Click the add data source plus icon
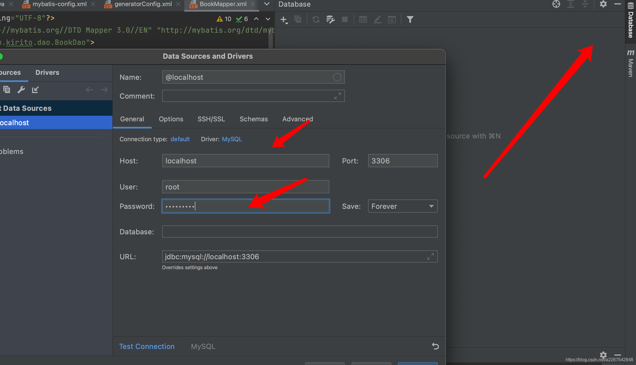The width and height of the screenshot is (636, 365). tap(284, 19)
